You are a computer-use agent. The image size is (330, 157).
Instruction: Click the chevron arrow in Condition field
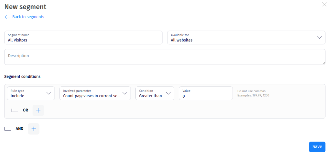click(x=168, y=93)
